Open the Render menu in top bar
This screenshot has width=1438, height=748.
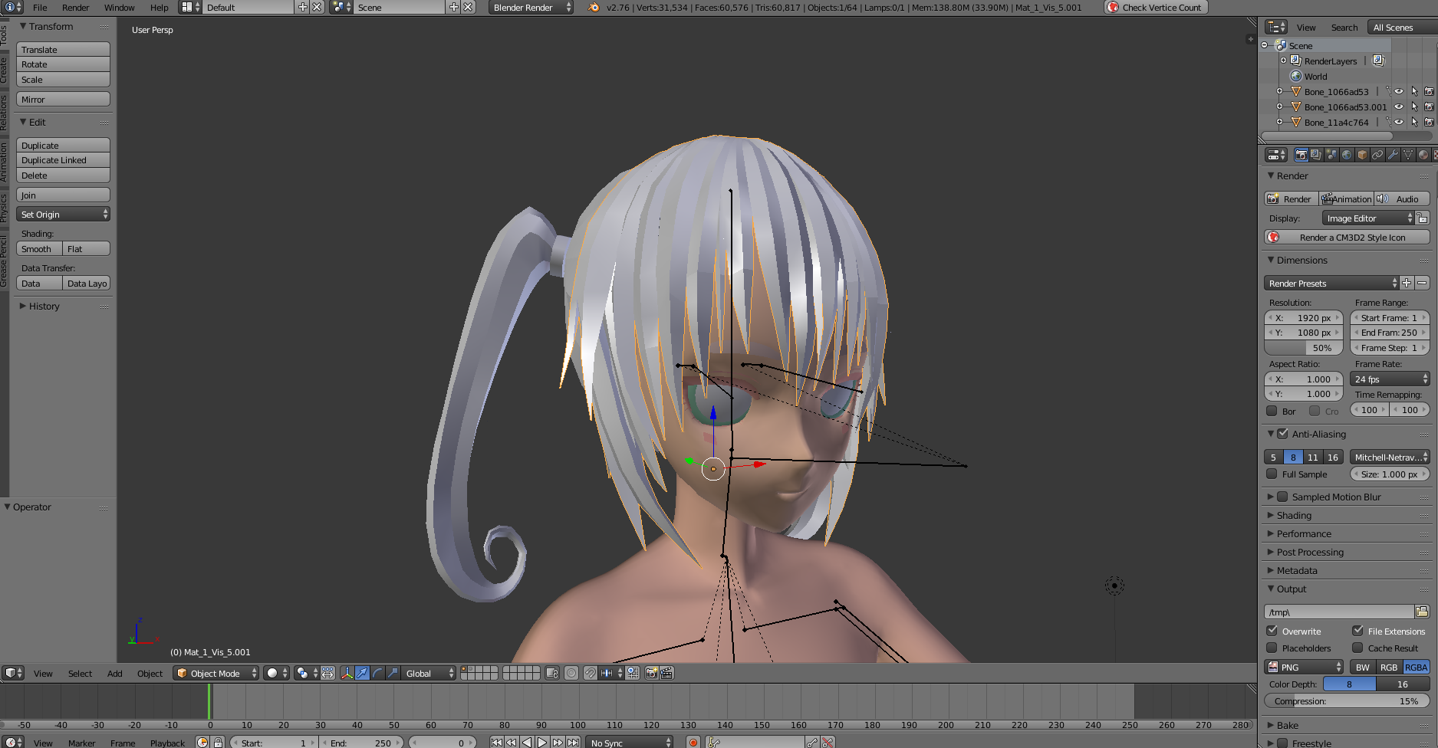(76, 8)
